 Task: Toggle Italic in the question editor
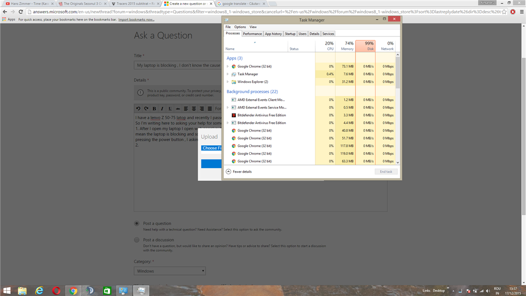[x=162, y=108]
